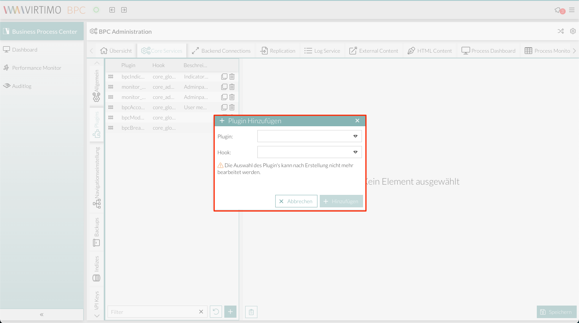Click the notification bell icon in header
Image resolution: width=579 pixels, height=323 pixels.
coord(558,10)
